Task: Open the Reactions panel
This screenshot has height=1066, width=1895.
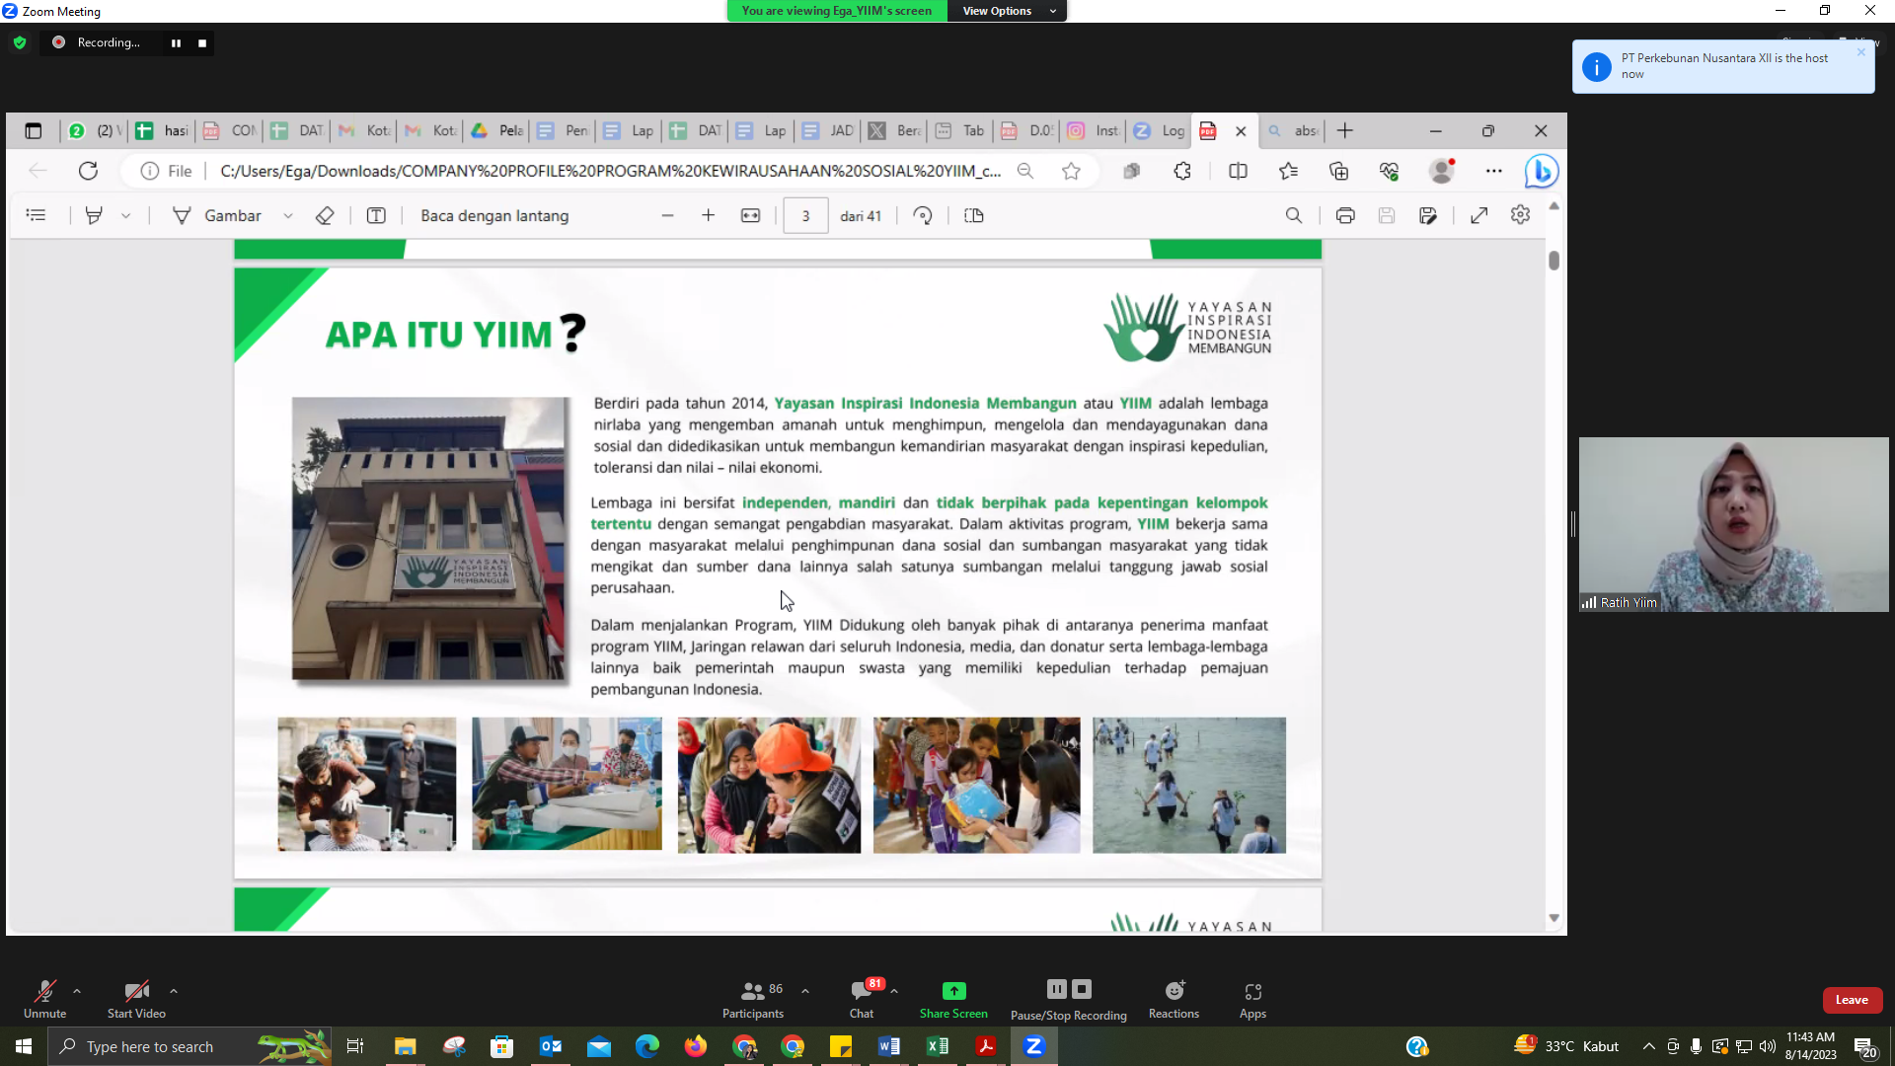Action: point(1174,991)
